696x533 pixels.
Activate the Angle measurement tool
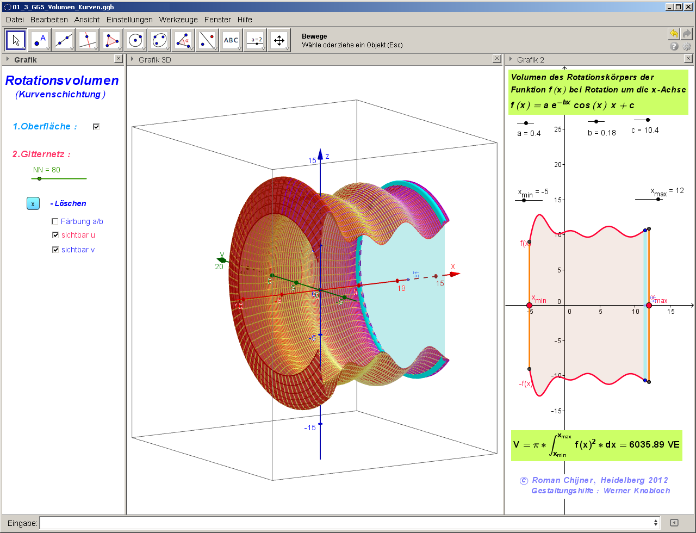(x=183, y=40)
